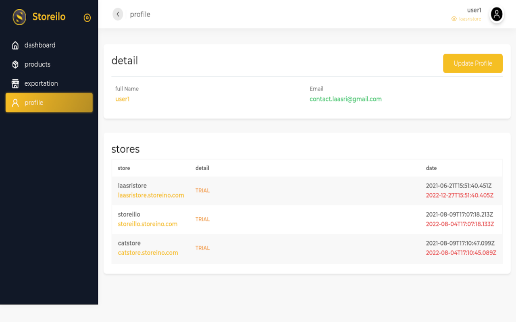Screen dimensions: 516x322
Task: Navigate to the products section
Action: tap(37, 64)
